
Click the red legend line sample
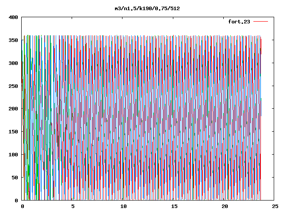[260, 22]
